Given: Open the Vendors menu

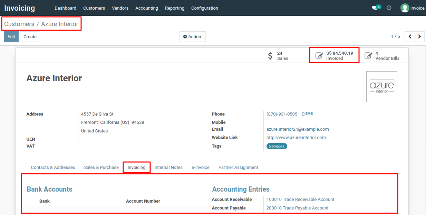Looking at the screenshot, I should [x=120, y=8].
